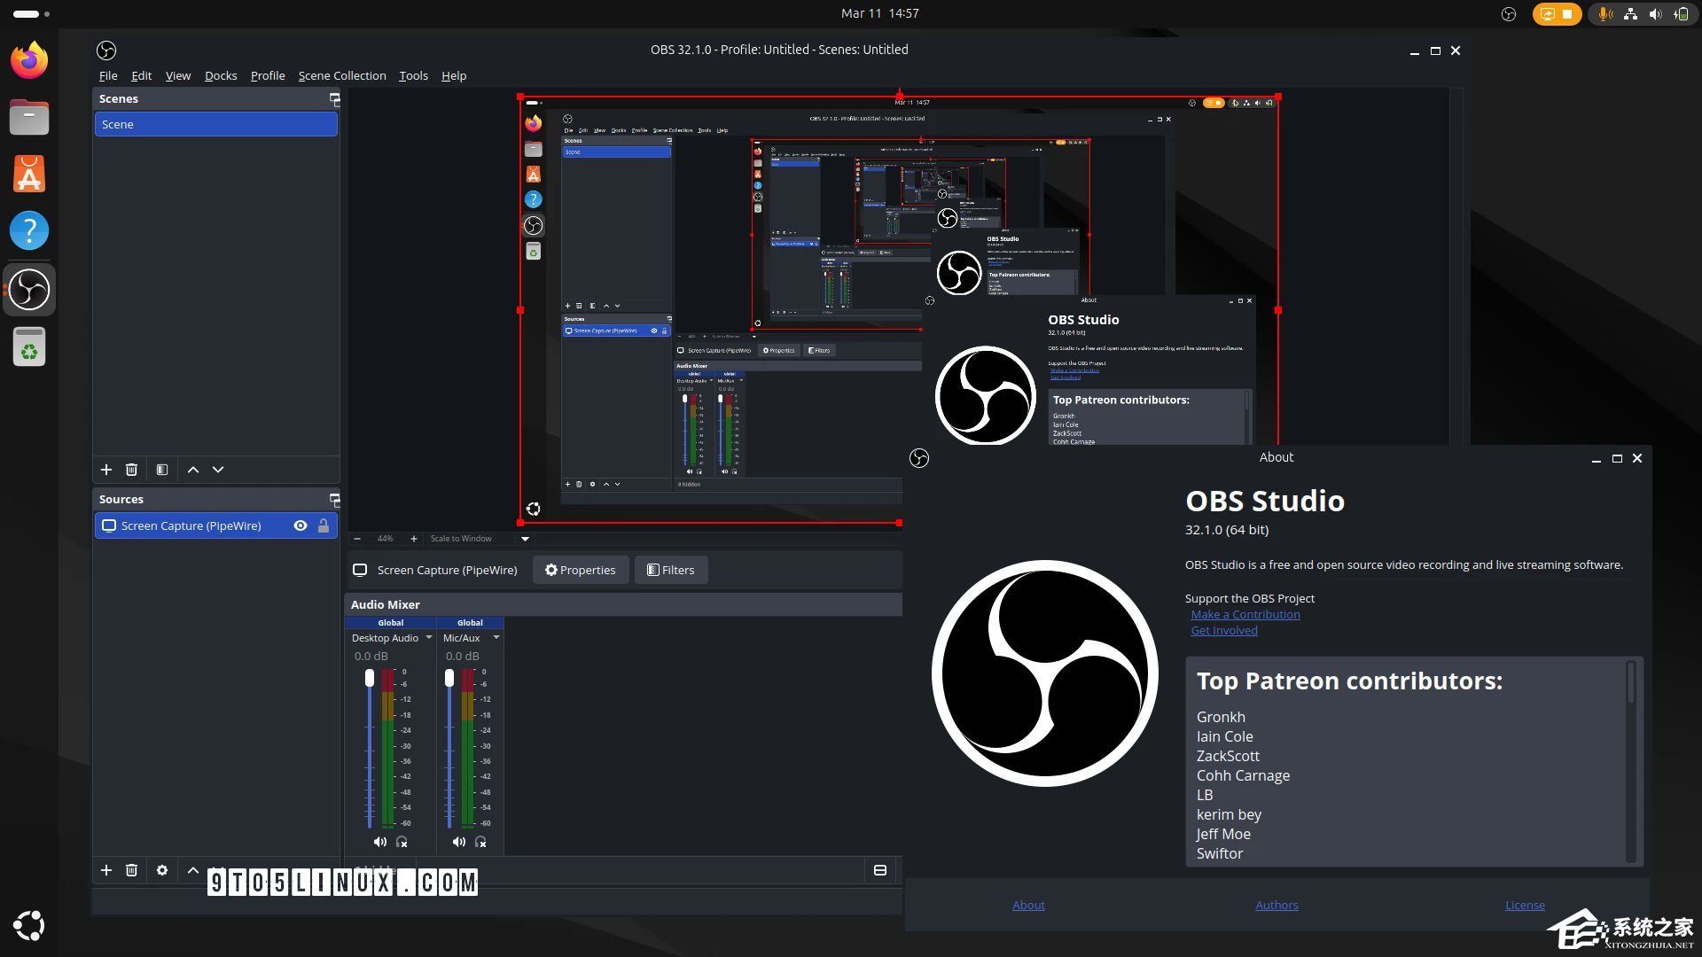Click the Mic/Aux volume fader
This screenshot has width=1702, height=957.
449,678
